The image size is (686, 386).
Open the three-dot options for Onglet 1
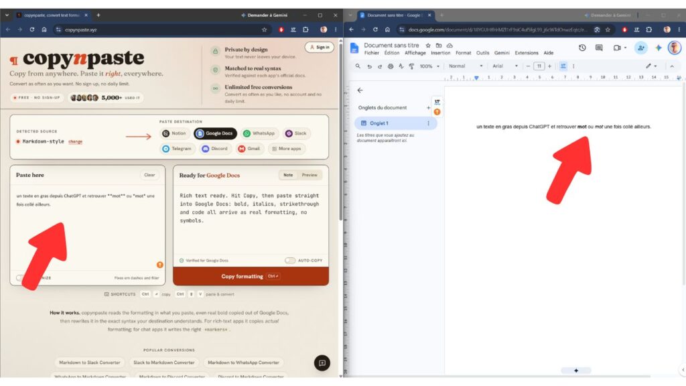tap(428, 123)
